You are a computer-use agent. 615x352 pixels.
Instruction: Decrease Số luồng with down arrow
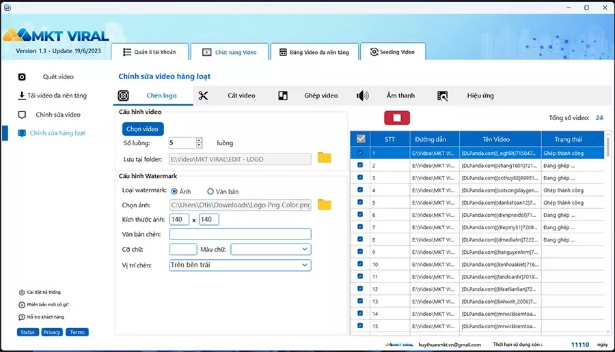200,145
